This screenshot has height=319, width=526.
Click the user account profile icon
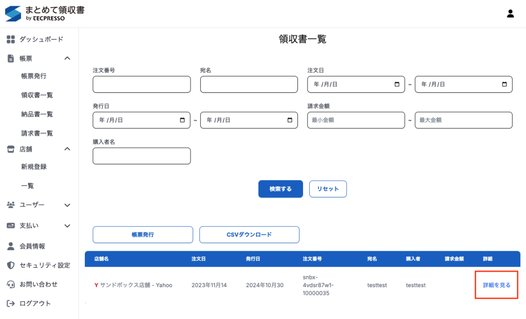tap(510, 14)
